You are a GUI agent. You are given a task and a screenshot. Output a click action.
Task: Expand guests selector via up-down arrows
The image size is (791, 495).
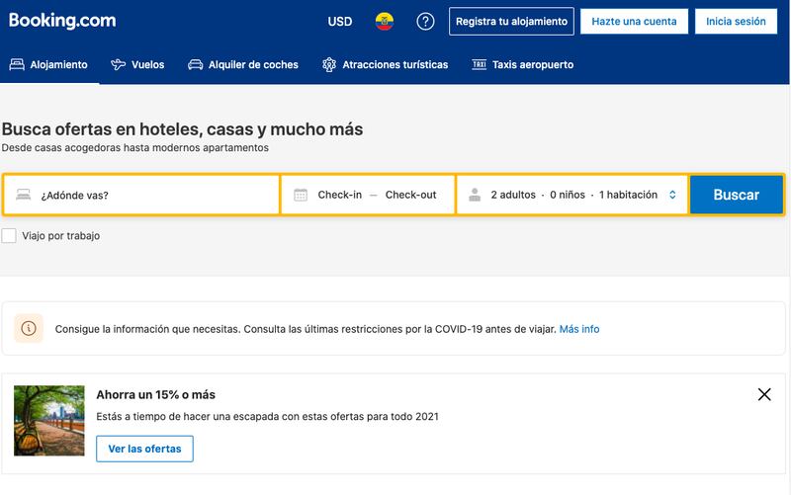click(672, 195)
